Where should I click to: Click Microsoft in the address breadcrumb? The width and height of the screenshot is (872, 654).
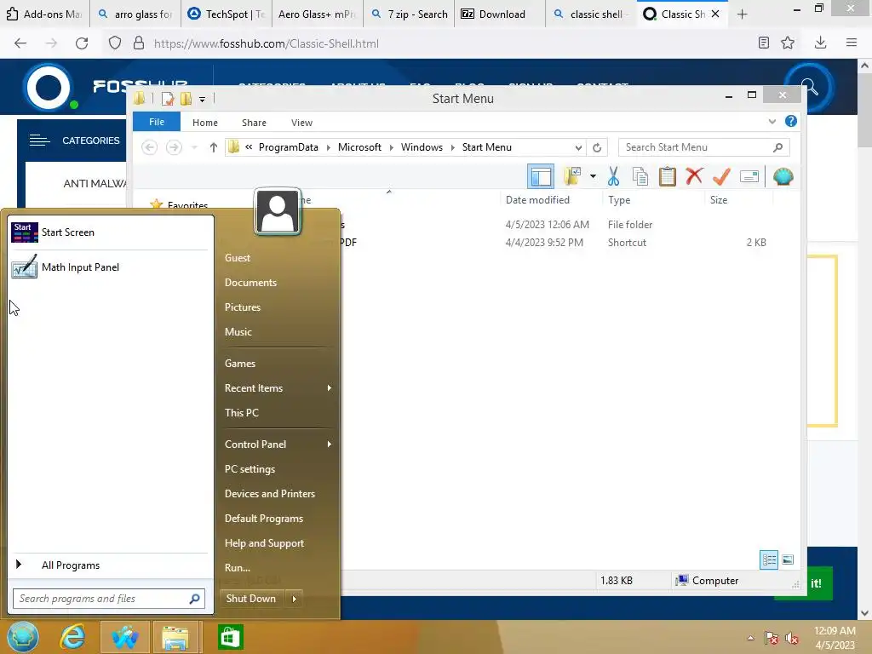[x=359, y=147]
